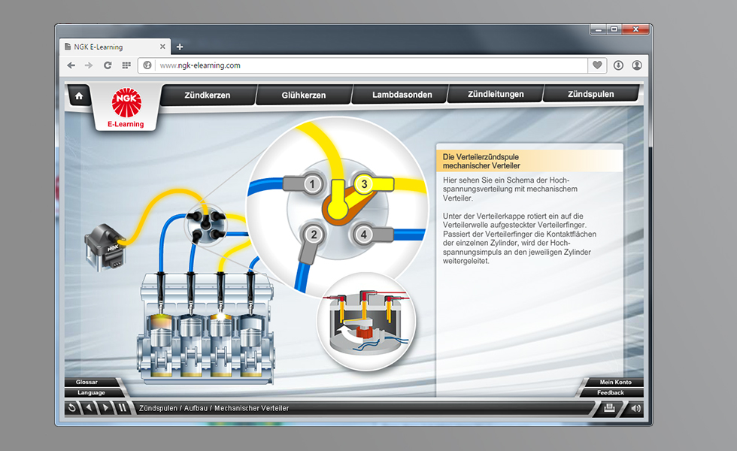Open the Language selector
This screenshot has height=451, width=737.
[90, 392]
